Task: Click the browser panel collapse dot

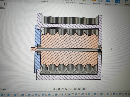Action: click(4, 4)
